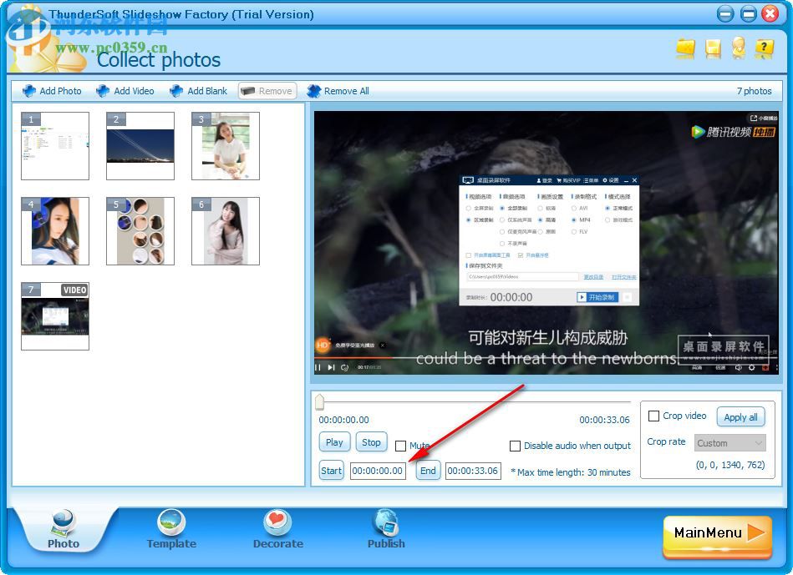Click the register user icon
This screenshot has width=793, height=575.
[739, 49]
